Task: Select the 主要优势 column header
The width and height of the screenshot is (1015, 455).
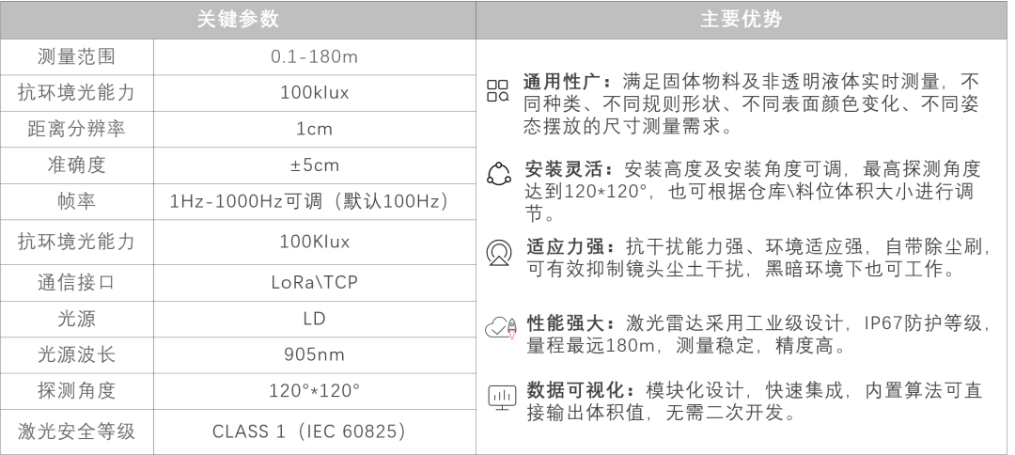Action: coord(742,20)
